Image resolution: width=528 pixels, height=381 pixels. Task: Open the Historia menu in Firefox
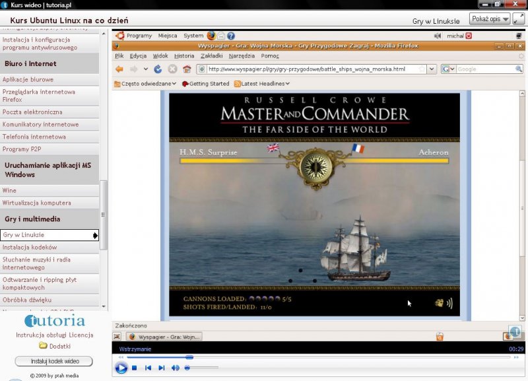click(184, 56)
